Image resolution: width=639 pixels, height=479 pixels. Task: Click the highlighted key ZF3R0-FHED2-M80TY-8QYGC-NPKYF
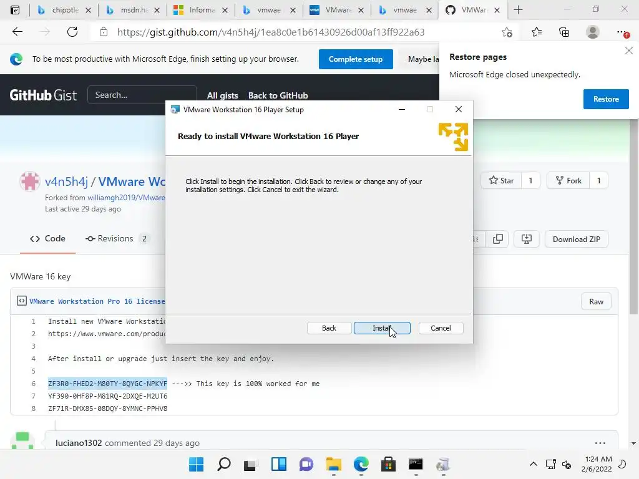(107, 384)
